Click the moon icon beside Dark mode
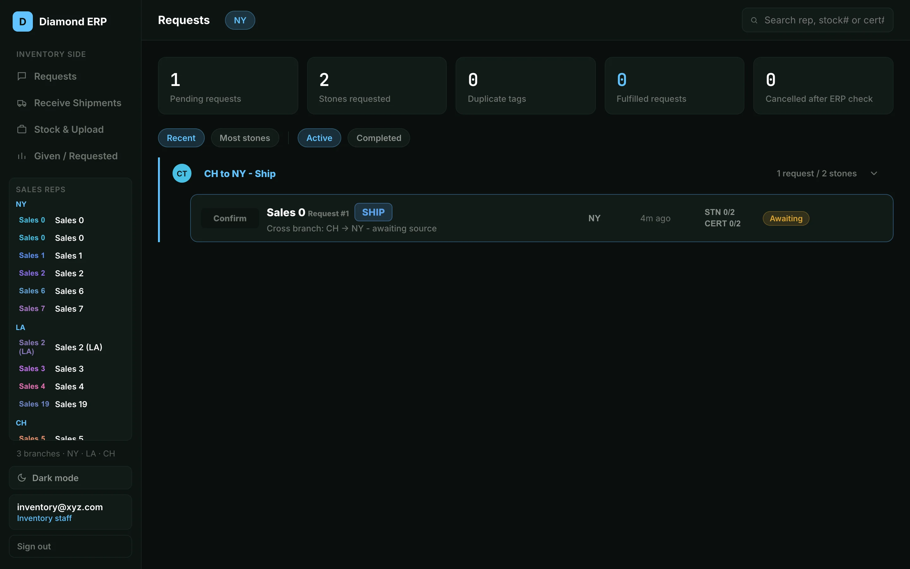 (22, 478)
